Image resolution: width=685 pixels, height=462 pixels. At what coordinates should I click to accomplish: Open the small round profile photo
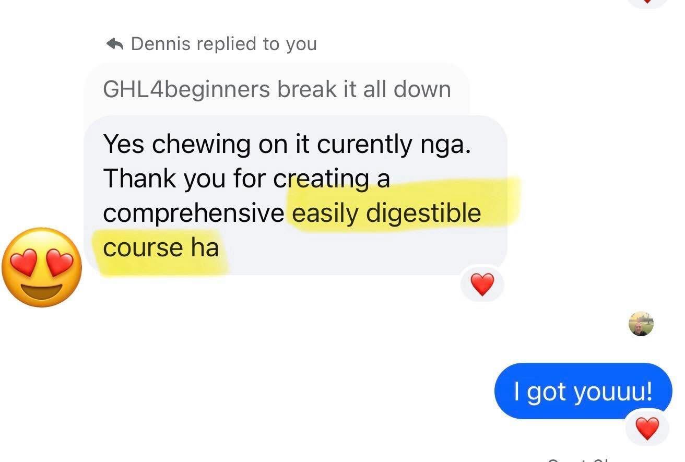pos(641,324)
